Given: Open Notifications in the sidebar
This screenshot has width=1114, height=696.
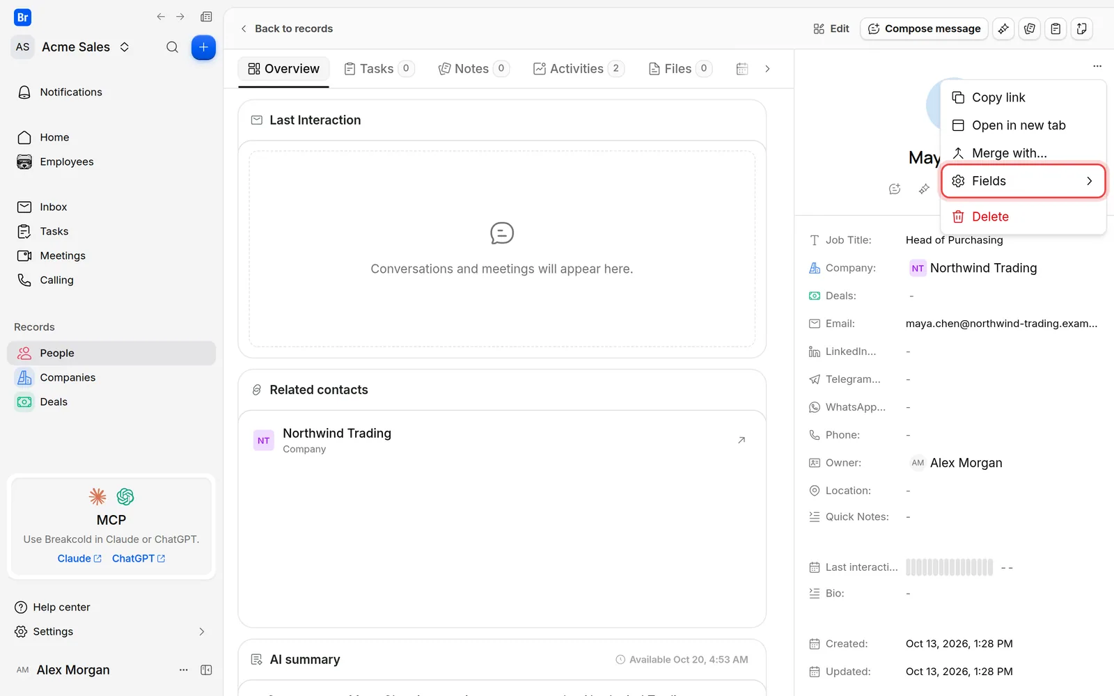Looking at the screenshot, I should point(111,92).
